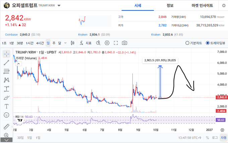Select the 1초 timeframe
This screenshot has height=143, width=228.
point(4,43)
